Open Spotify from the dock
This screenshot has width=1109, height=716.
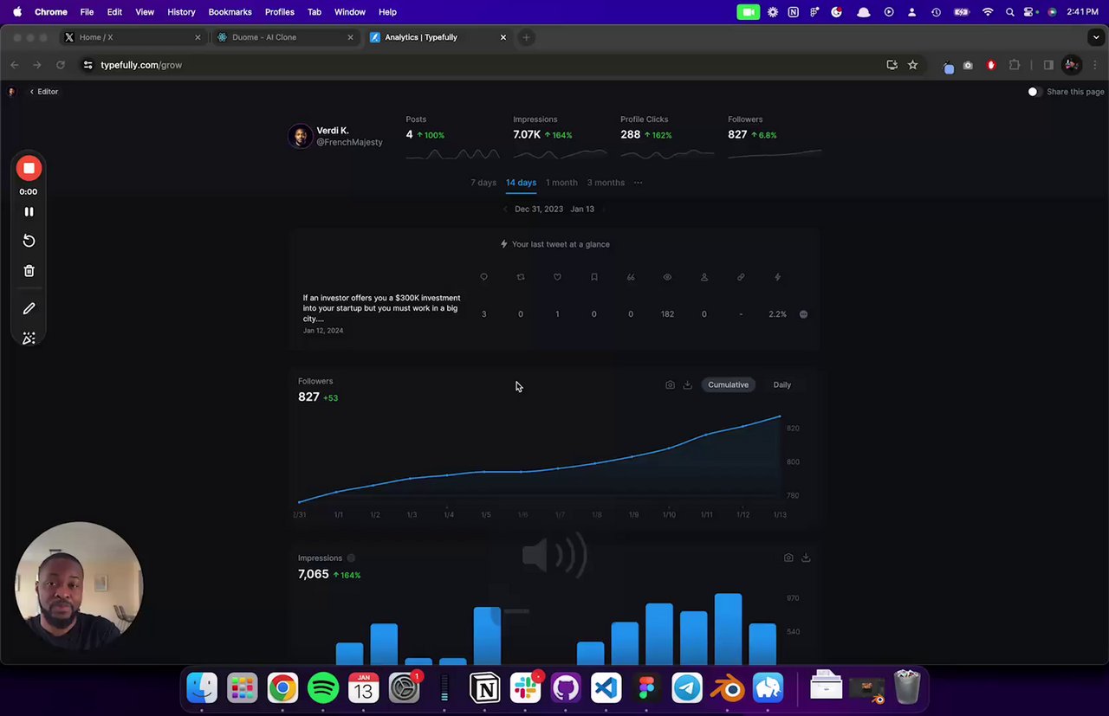323,688
